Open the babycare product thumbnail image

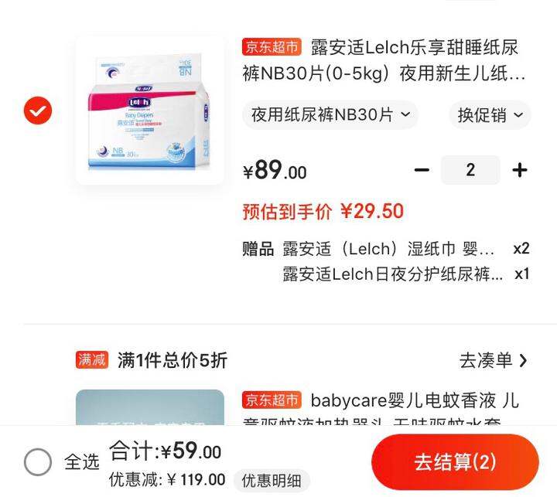[x=149, y=407]
